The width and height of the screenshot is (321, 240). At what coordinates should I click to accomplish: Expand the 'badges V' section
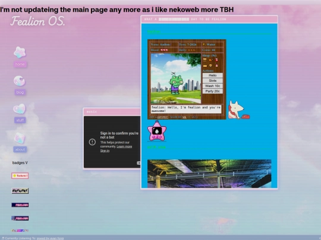pyautogui.click(x=20, y=162)
